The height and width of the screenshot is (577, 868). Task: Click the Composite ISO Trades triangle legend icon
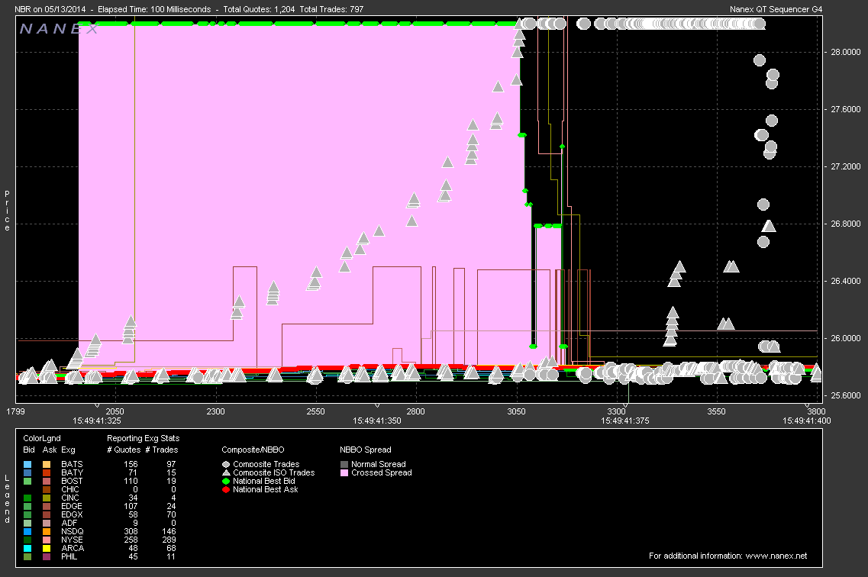point(226,472)
